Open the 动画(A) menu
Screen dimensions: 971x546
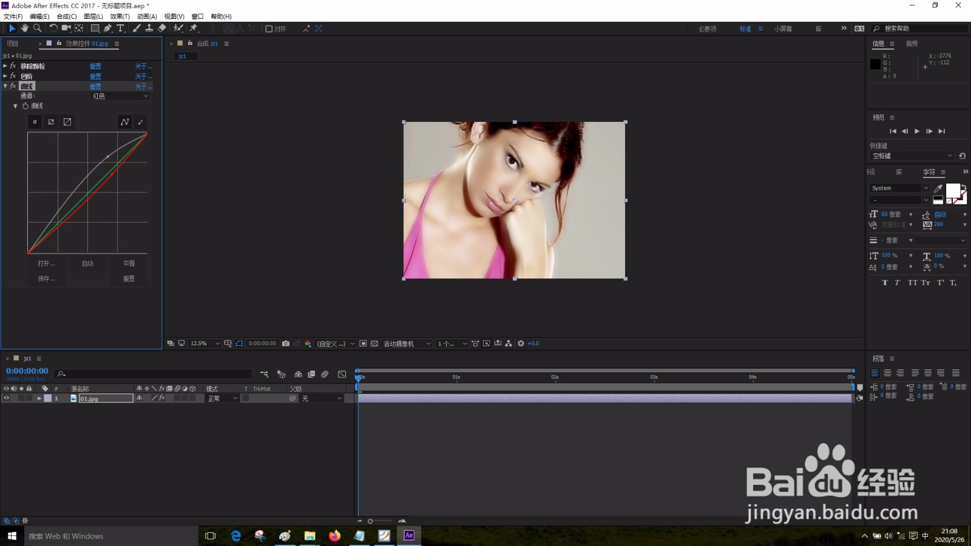147,16
